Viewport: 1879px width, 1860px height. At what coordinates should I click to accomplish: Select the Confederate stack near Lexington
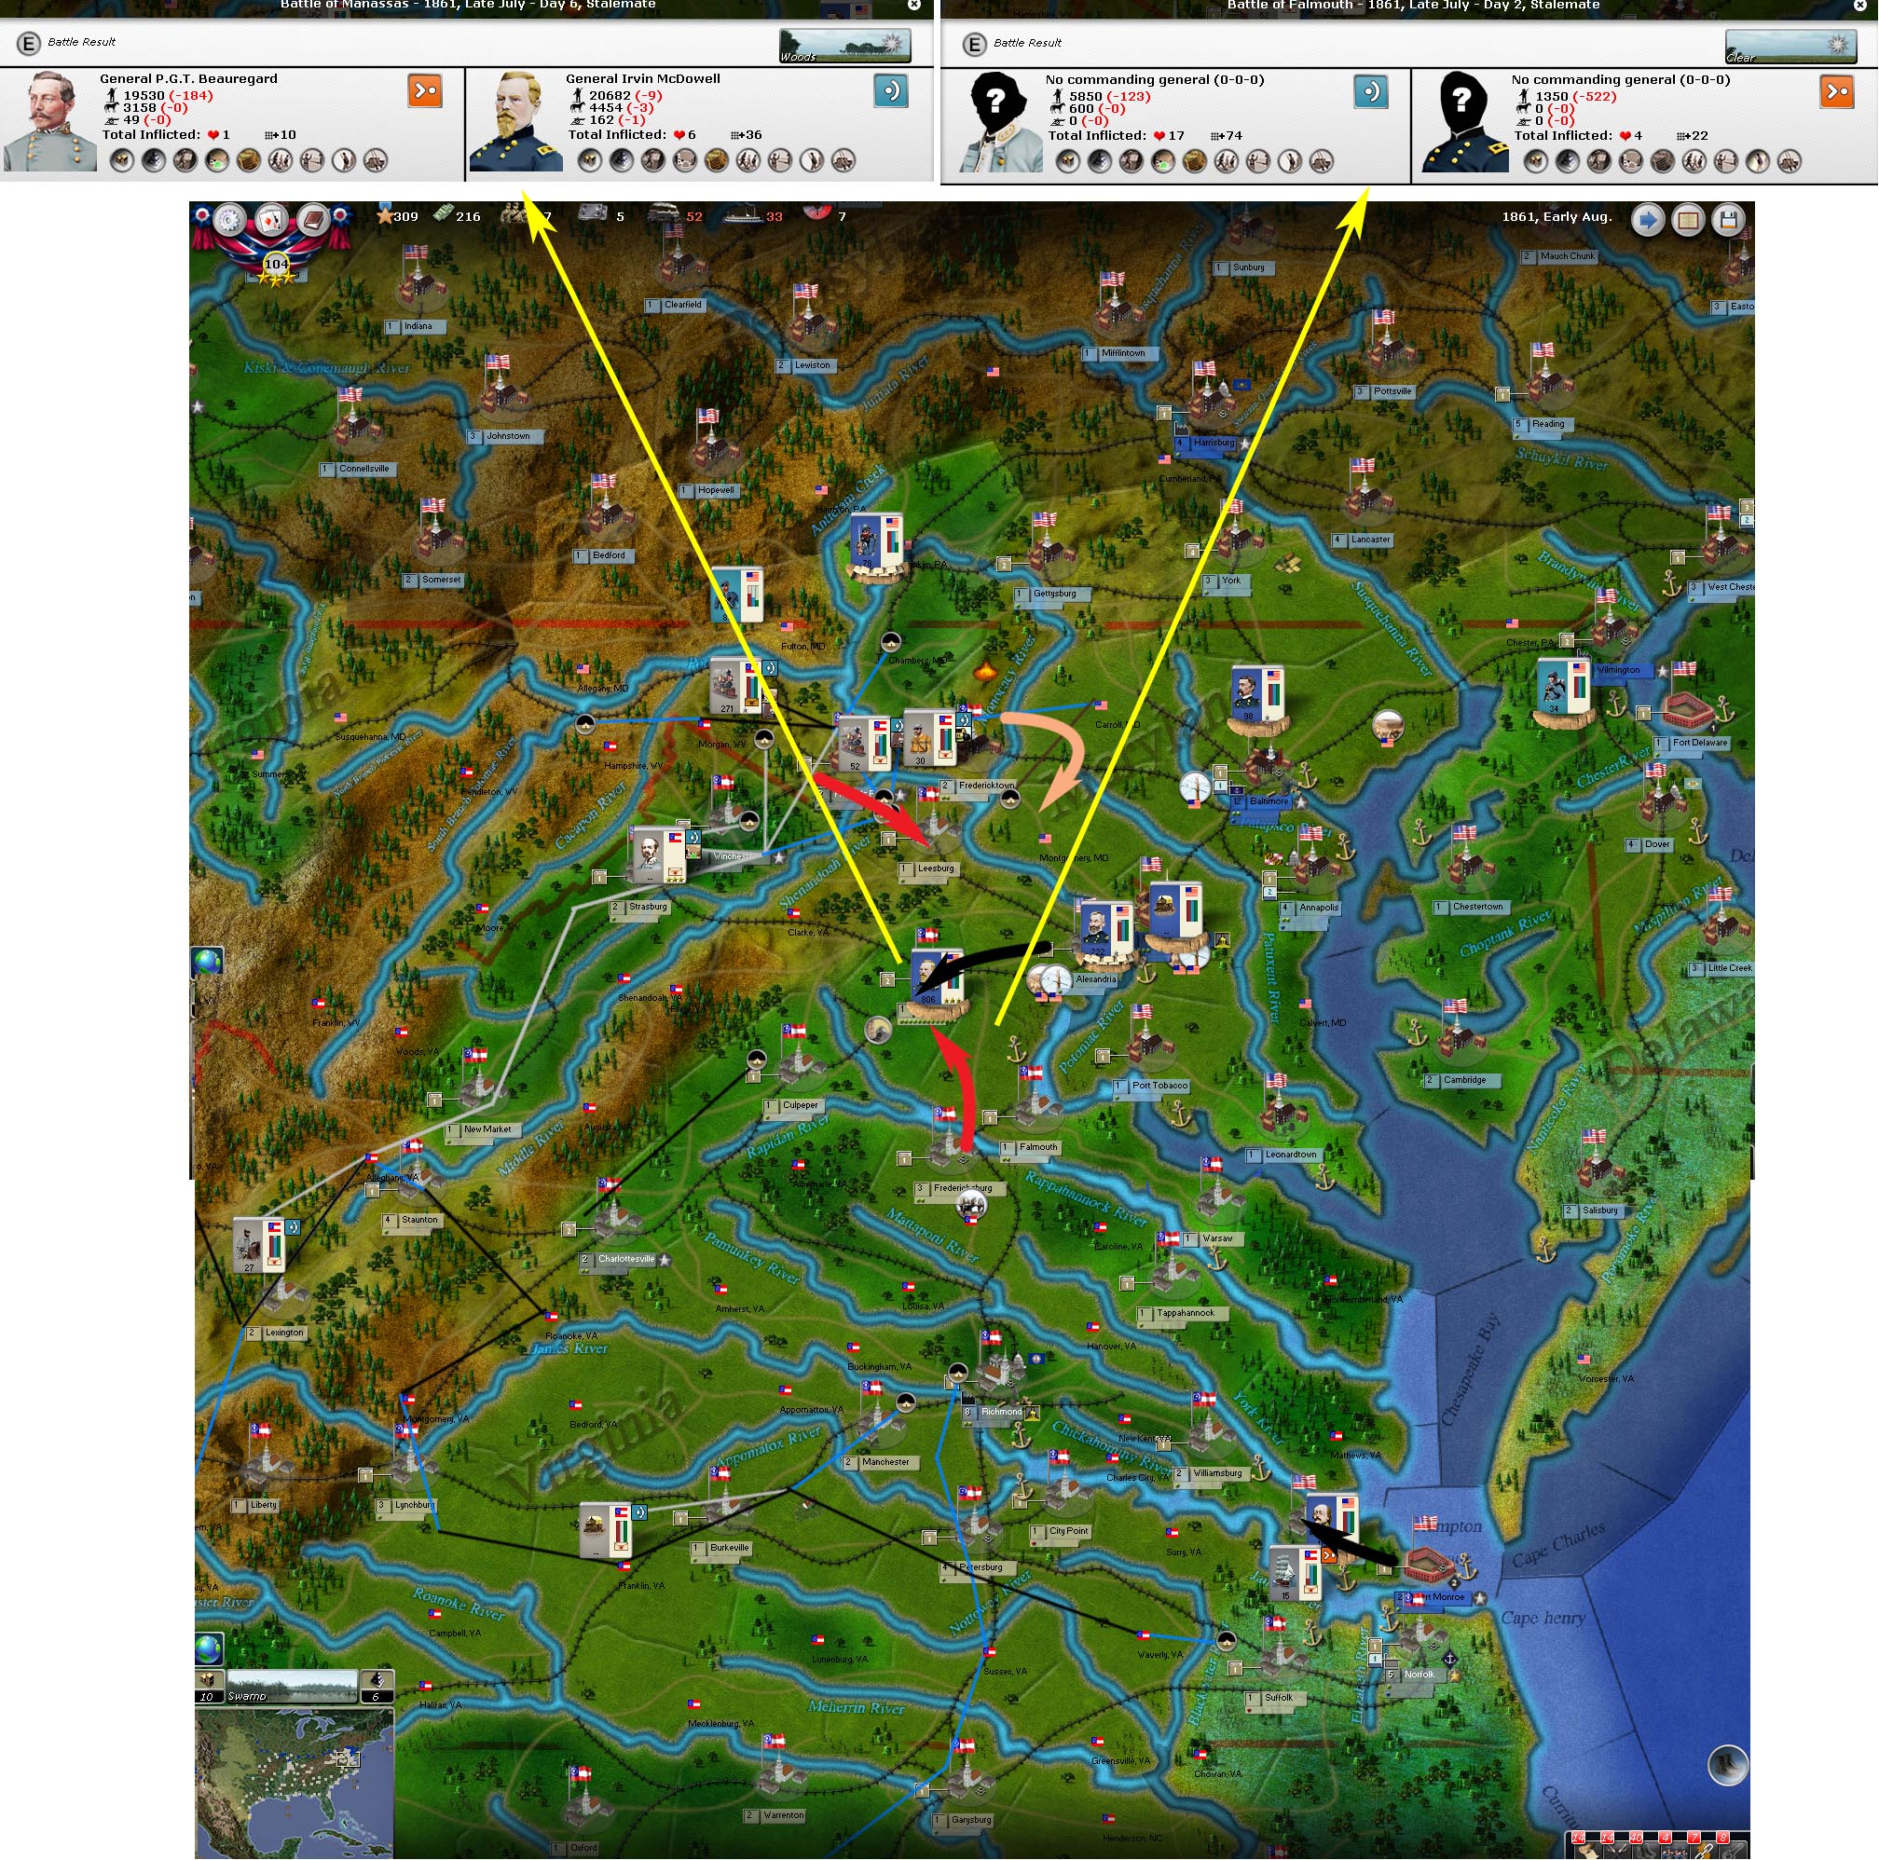[x=260, y=1245]
